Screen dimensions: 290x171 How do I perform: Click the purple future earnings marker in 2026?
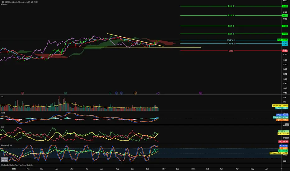point(200,93)
